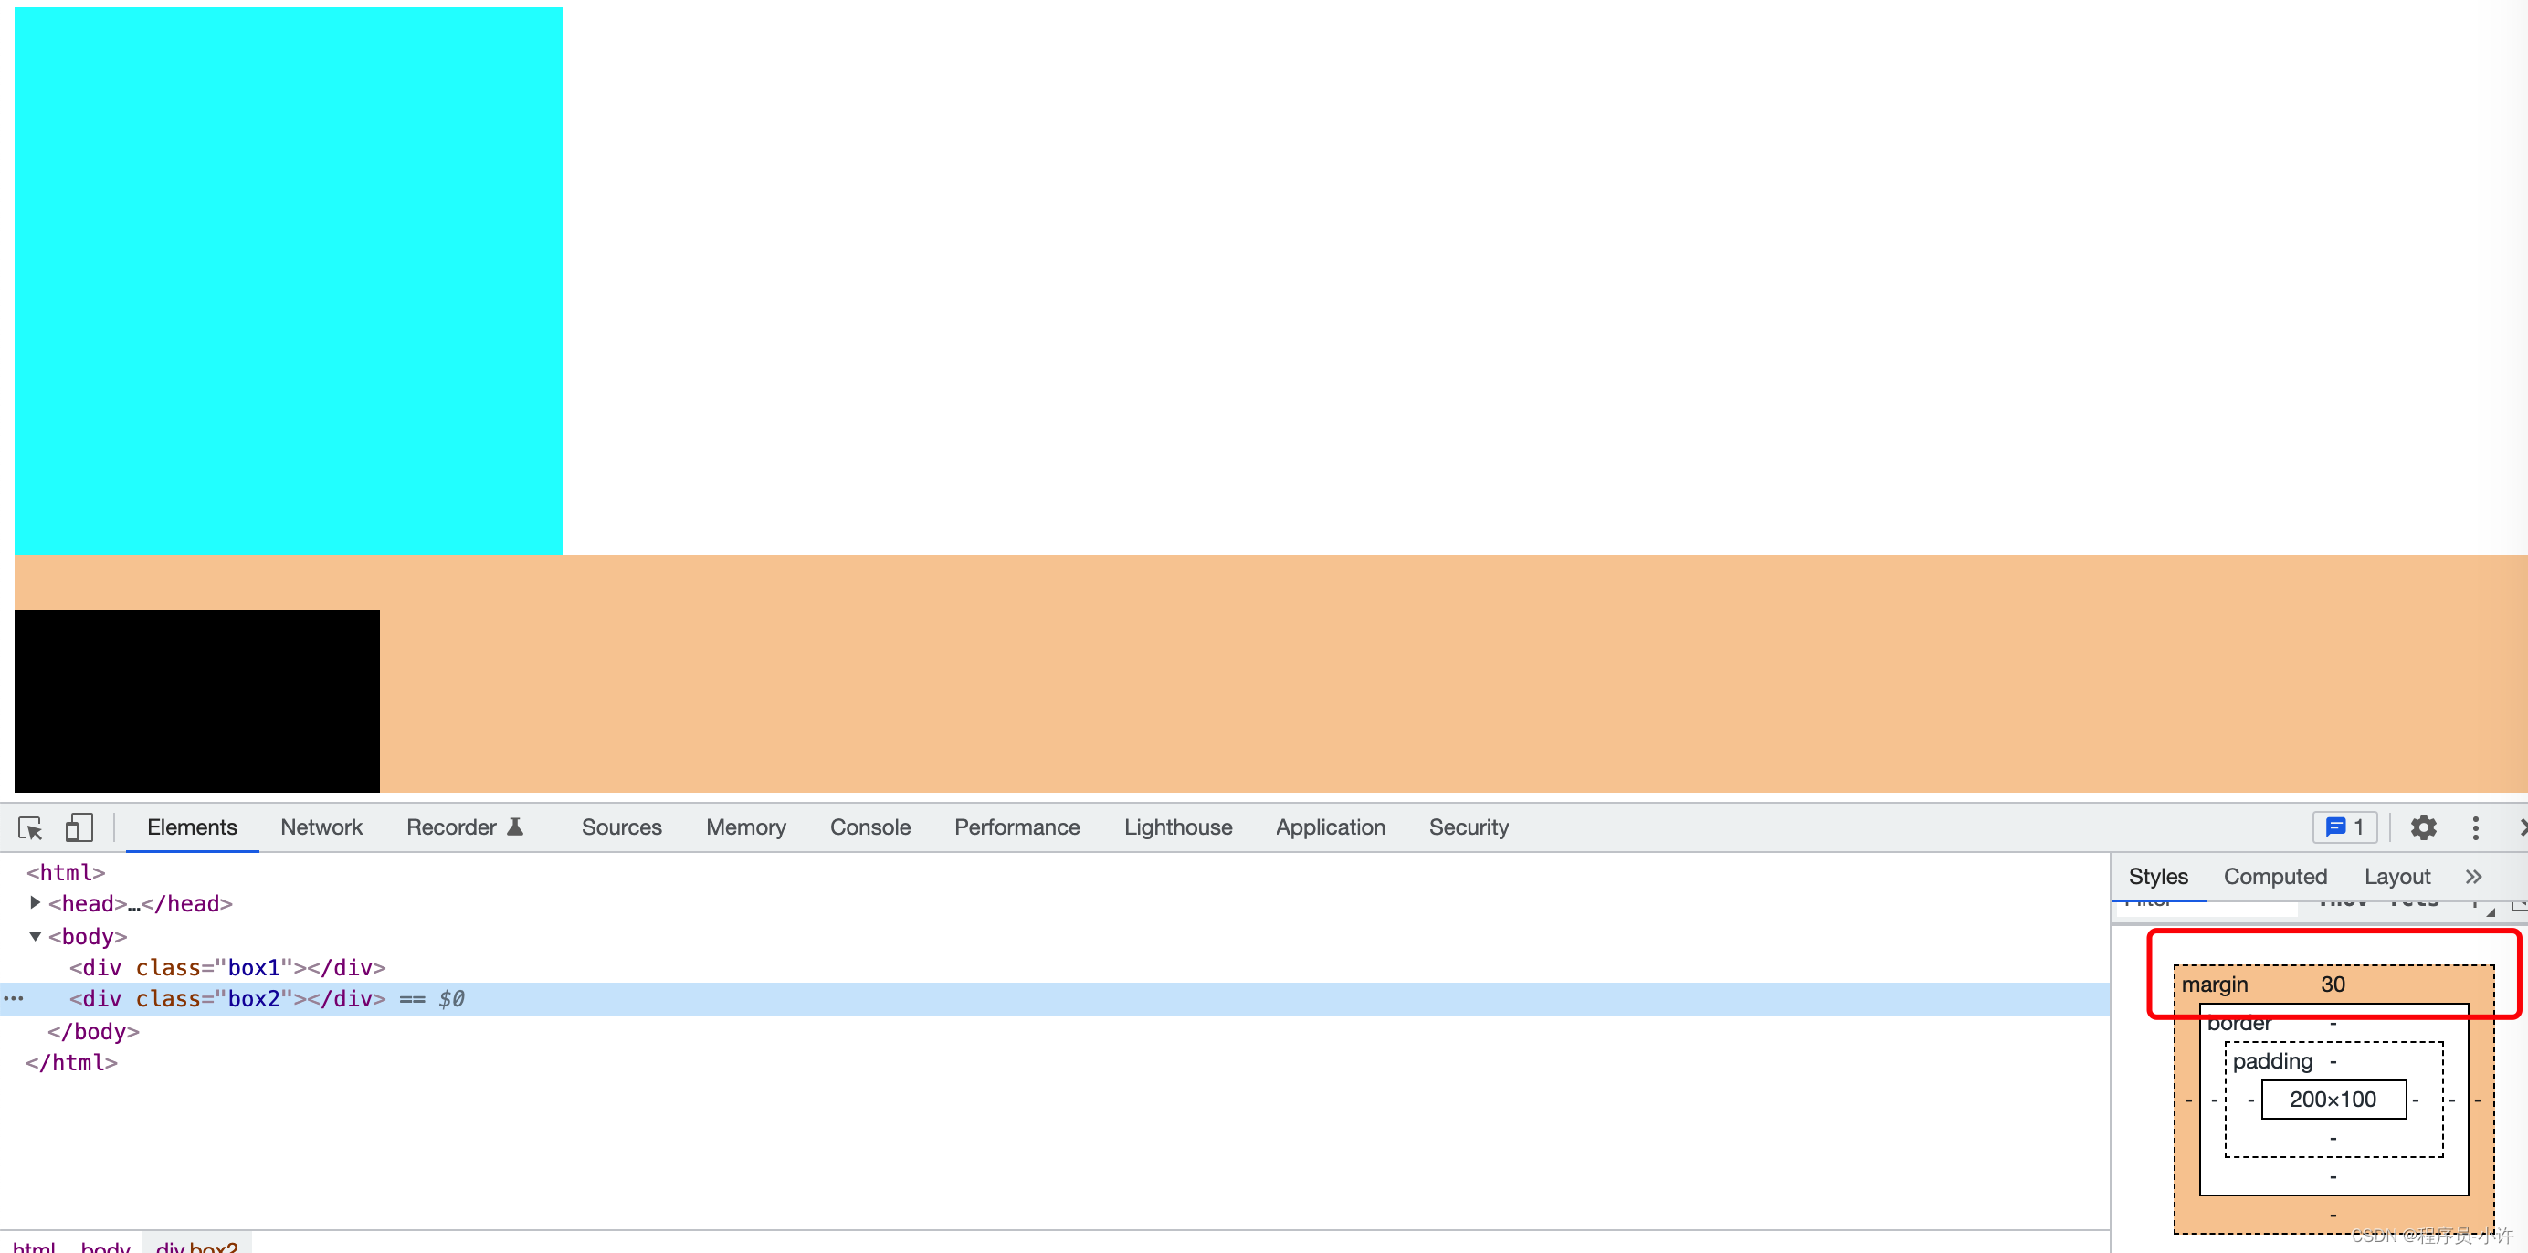
Task: Click the margin top value 30
Action: (x=2333, y=984)
